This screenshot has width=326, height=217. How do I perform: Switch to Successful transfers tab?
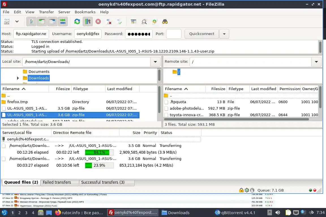(107, 182)
